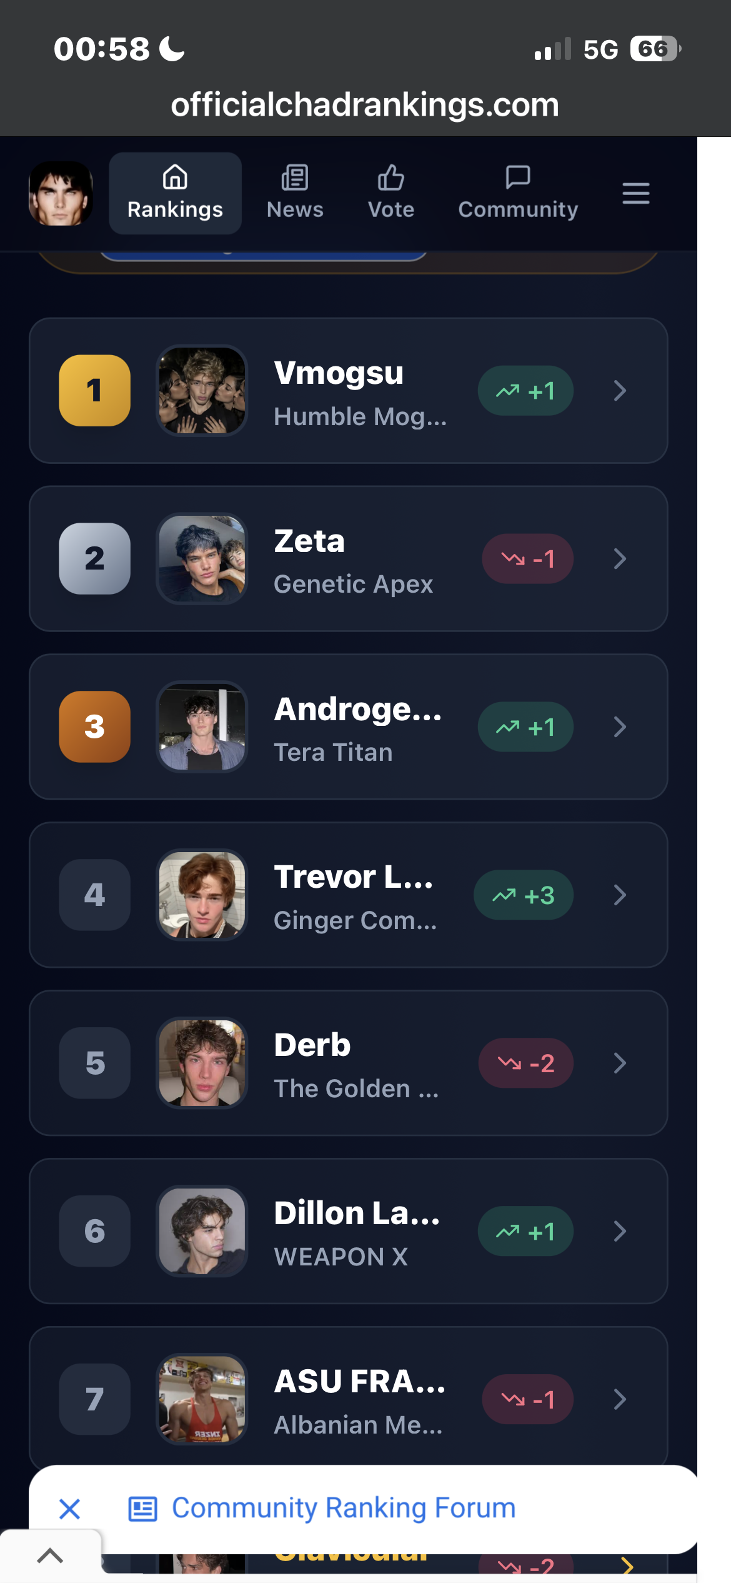The width and height of the screenshot is (731, 1583).
Task: Expand the bottom panel with up chevron
Action: tap(50, 1555)
